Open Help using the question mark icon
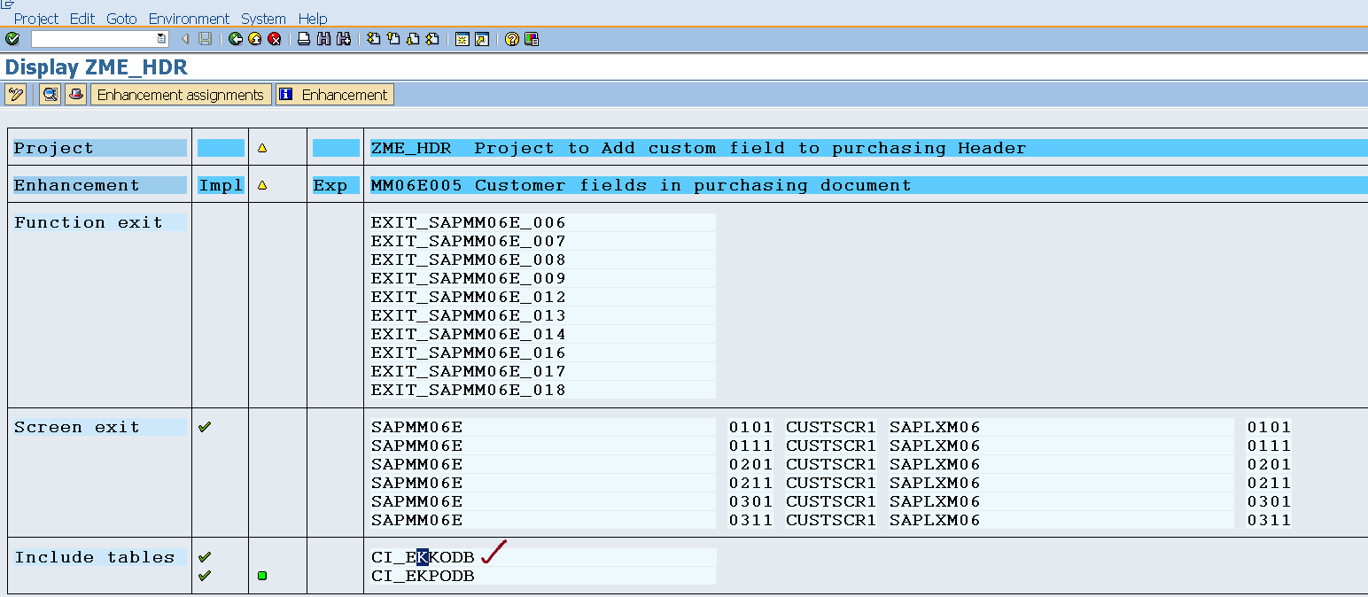This screenshot has width=1368, height=597. [x=510, y=39]
